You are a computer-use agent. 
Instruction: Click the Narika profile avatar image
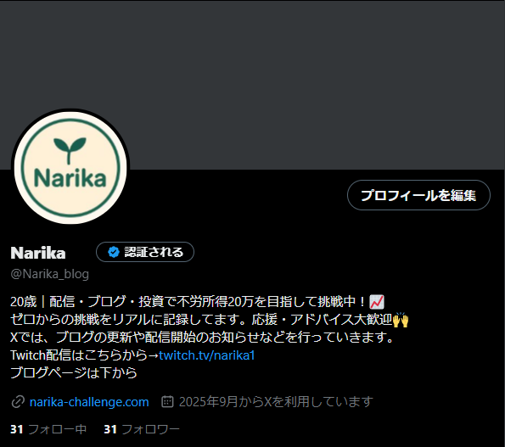(70, 167)
